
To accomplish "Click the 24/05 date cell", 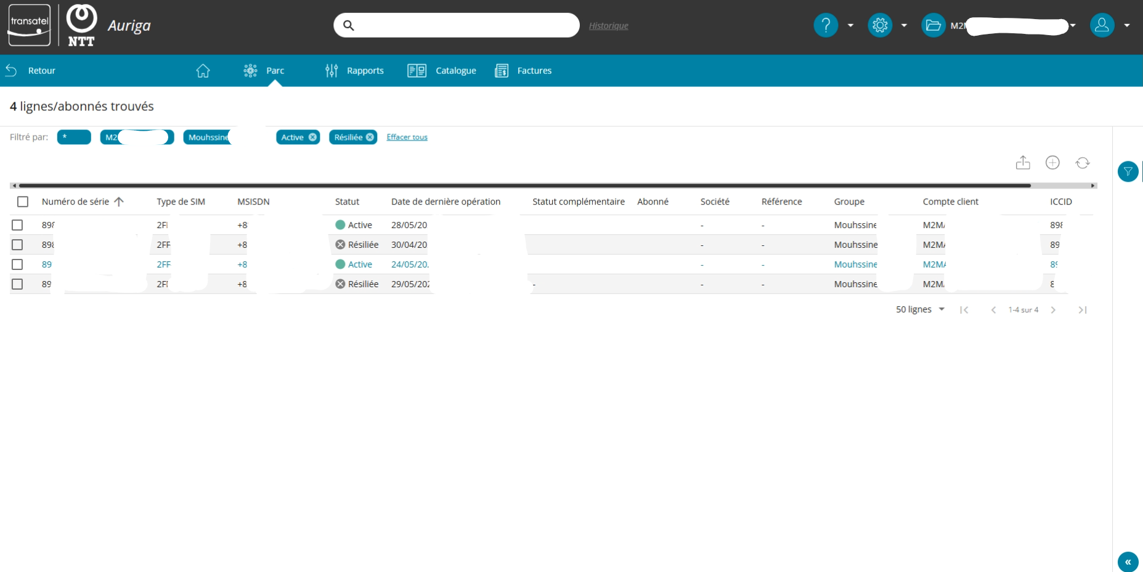I will pyautogui.click(x=410, y=264).
